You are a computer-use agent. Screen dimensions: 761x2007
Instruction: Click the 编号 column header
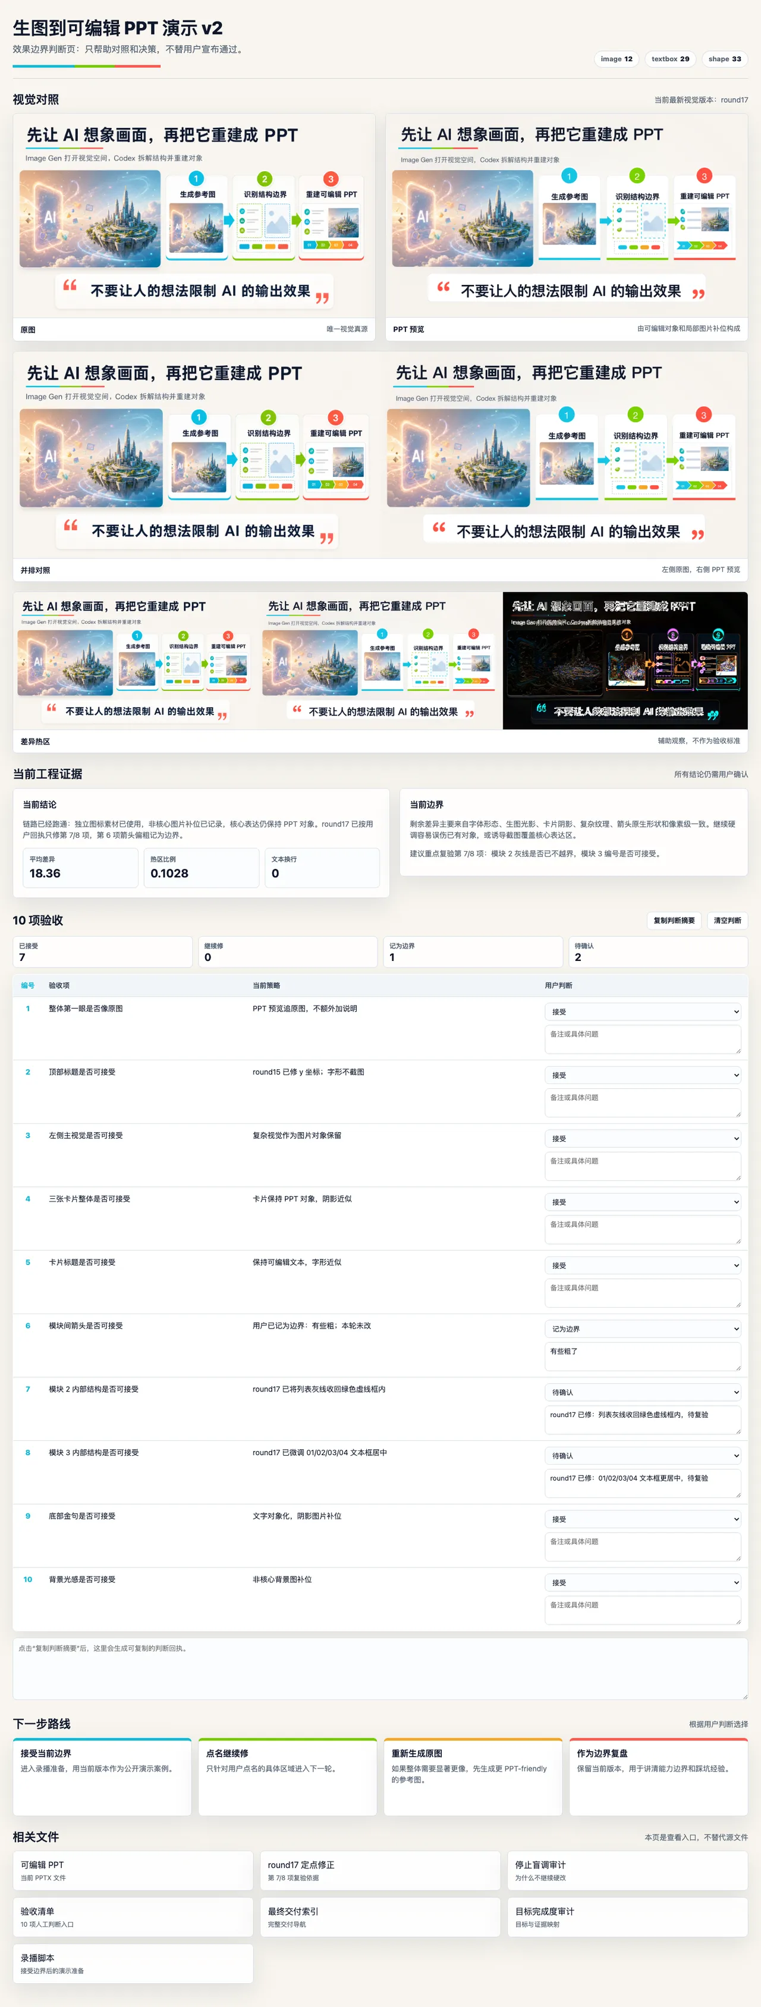click(x=27, y=985)
